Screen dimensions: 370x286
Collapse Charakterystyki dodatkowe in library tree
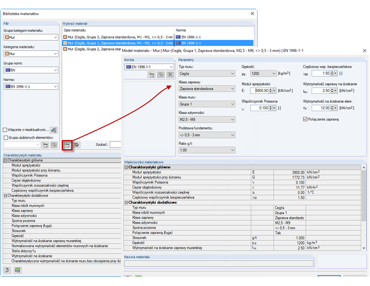tap(5, 196)
